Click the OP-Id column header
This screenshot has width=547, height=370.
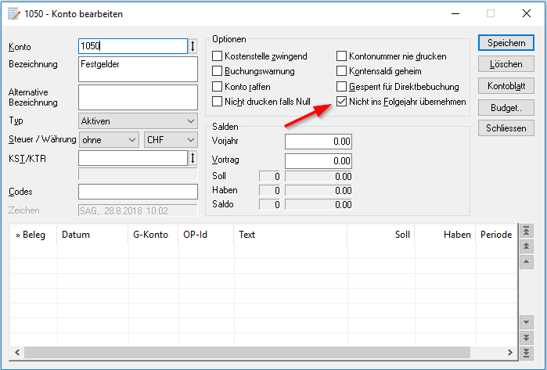(x=206, y=235)
